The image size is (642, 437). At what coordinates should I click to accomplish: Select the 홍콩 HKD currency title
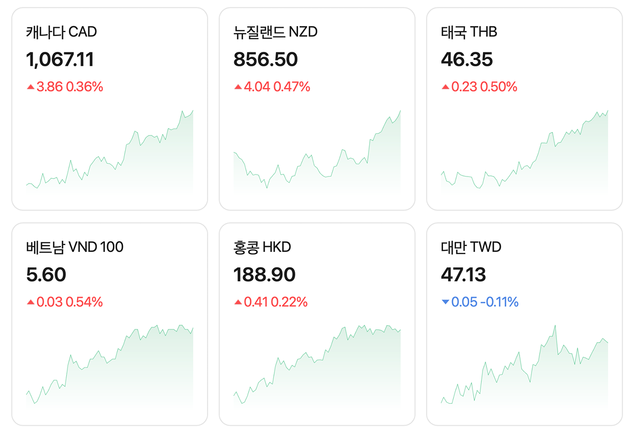[x=262, y=247]
